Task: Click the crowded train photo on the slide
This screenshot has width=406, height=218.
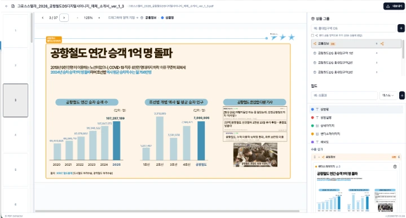Action: point(255,155)
